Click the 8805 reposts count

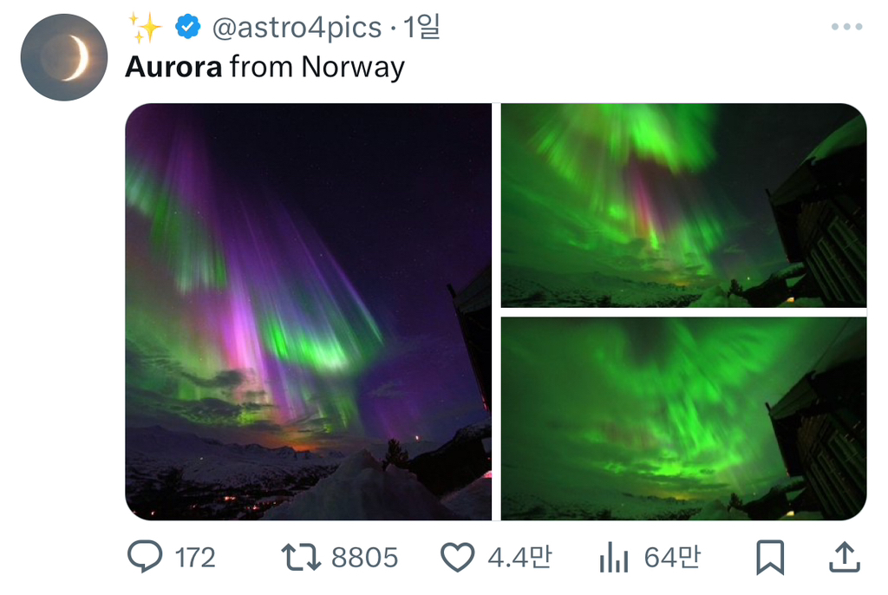364,558
